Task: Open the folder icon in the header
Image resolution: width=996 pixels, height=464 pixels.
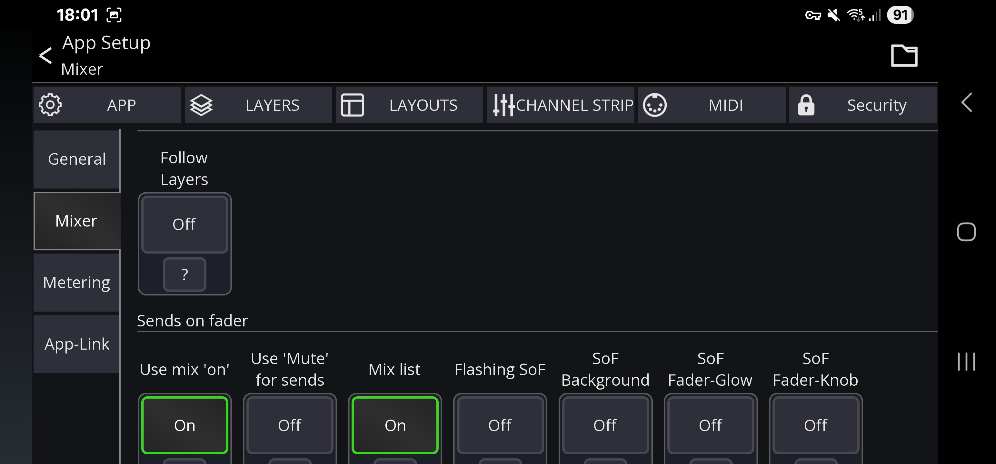Action: tap(903, 56)
